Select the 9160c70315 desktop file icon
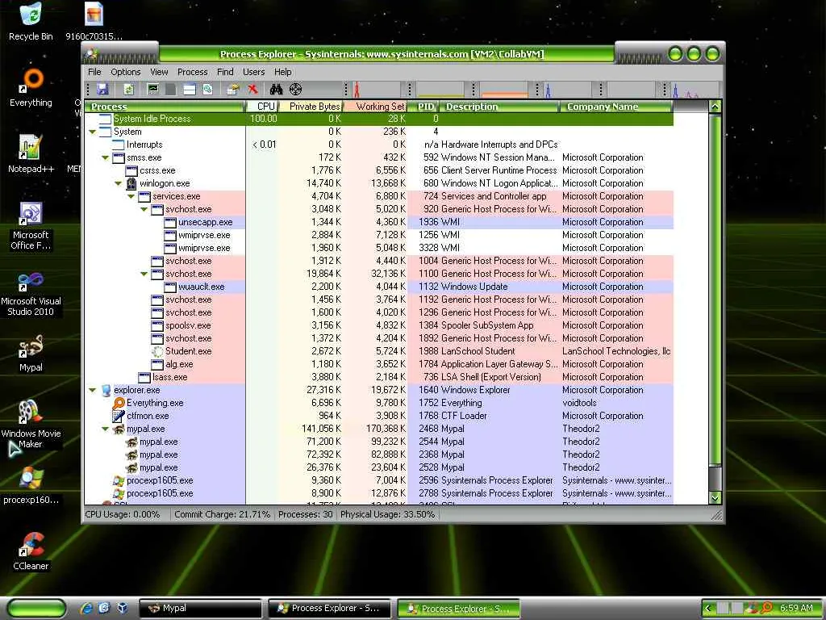This screenshot has width=826, height=620. point(94,22)
